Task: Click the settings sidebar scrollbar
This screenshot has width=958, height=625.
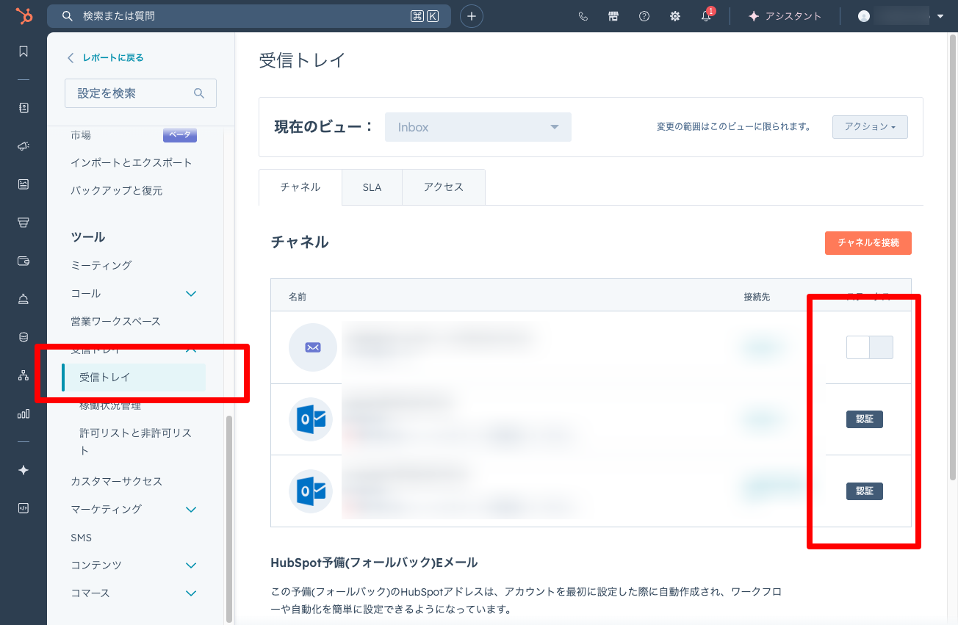Action: 229,518
